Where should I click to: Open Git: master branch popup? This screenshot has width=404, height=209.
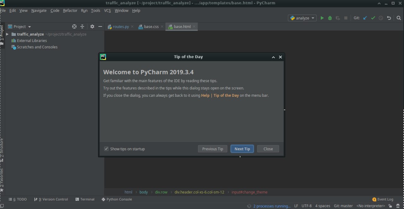343,206
